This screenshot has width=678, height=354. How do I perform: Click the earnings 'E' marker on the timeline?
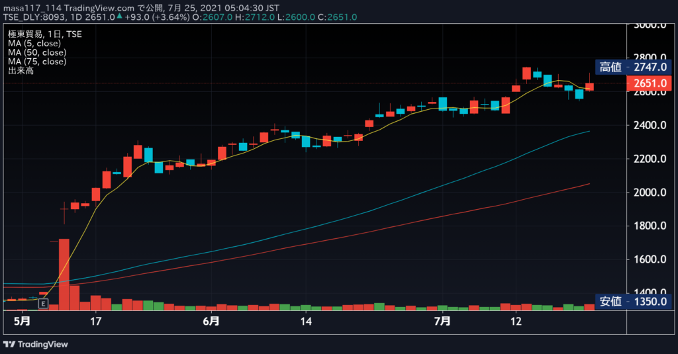[43, 304]
